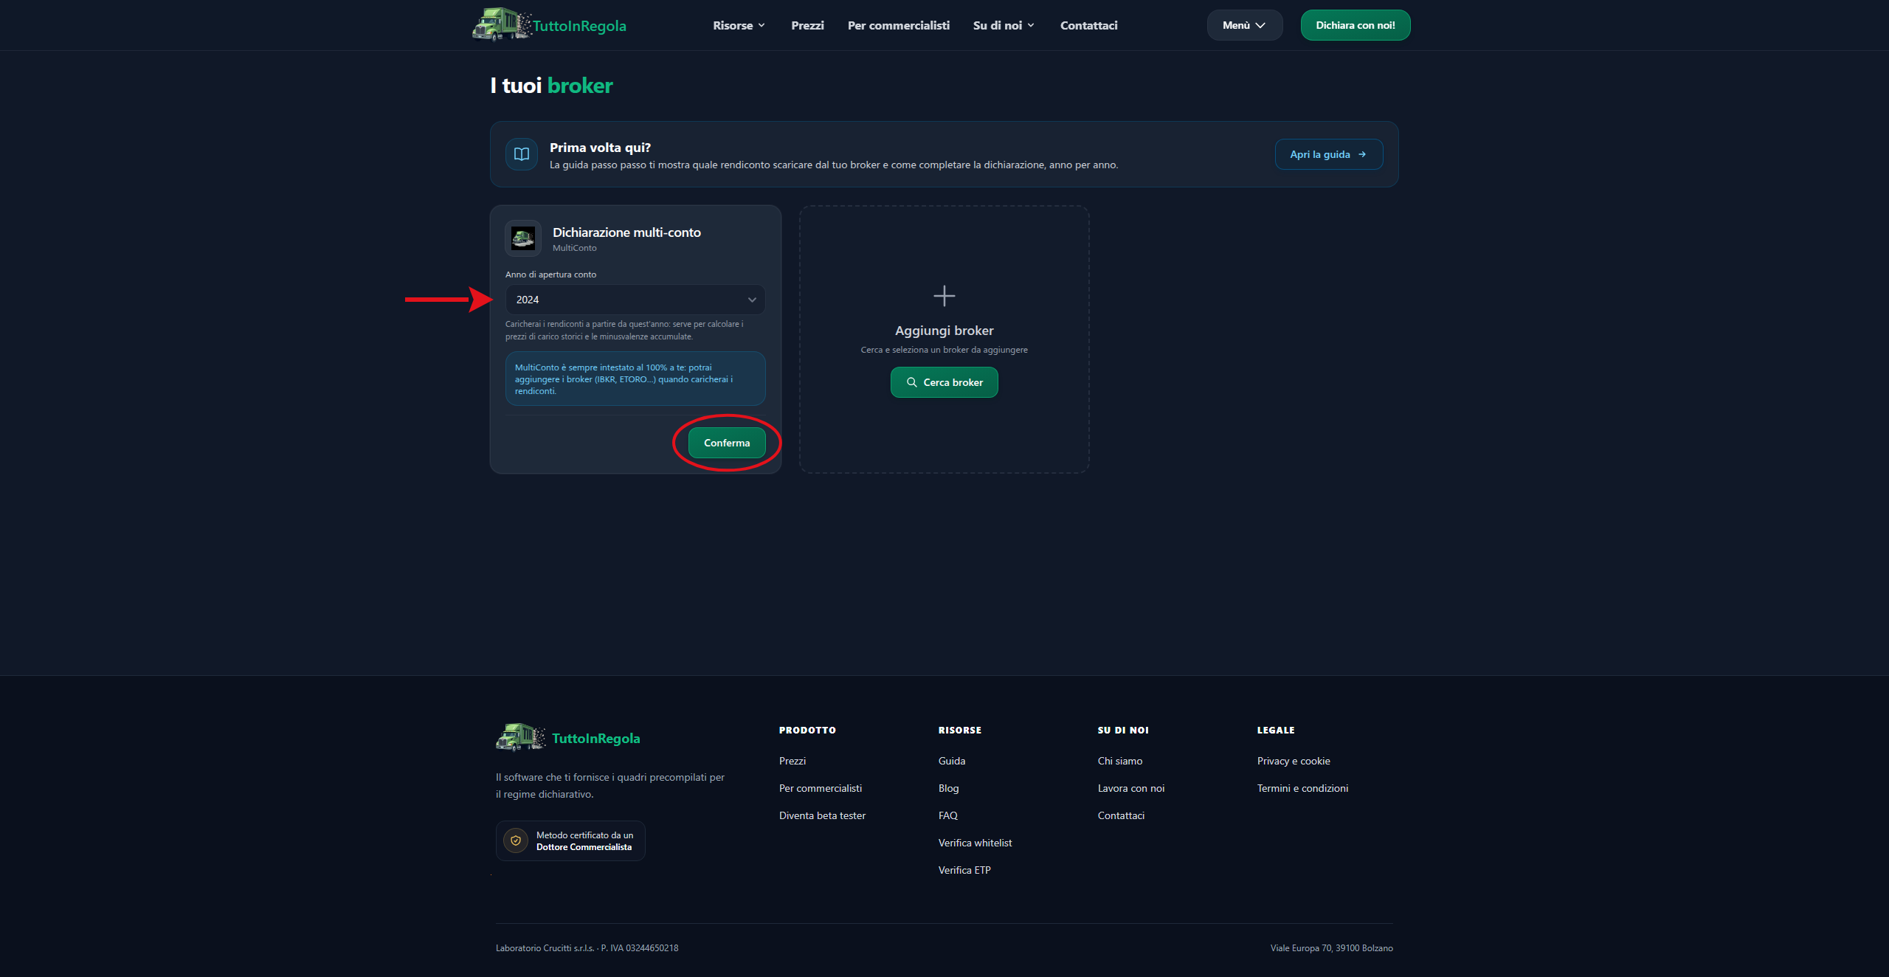Viewport: 1889px width, 977px height.
Task: Click the footer TuttoInRegola truck logo
Action: (521, 737)
